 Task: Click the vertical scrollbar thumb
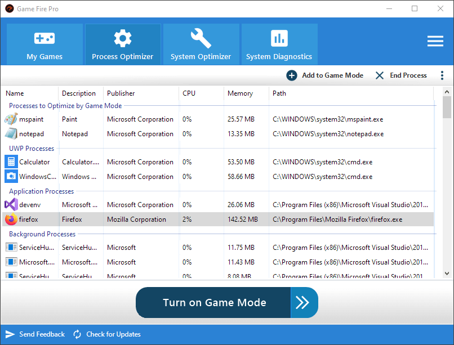click(447, 107)
